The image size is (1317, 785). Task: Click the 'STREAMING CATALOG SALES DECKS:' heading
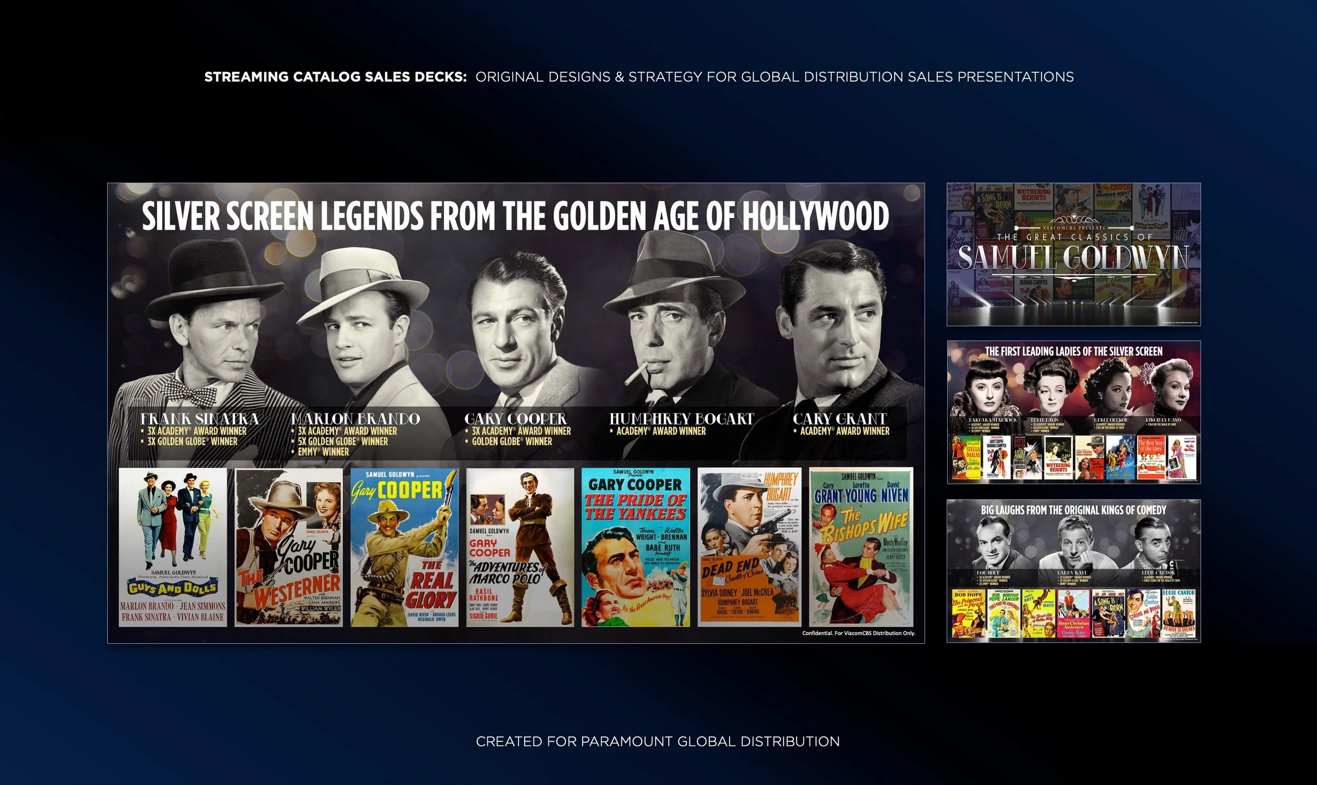336,77
